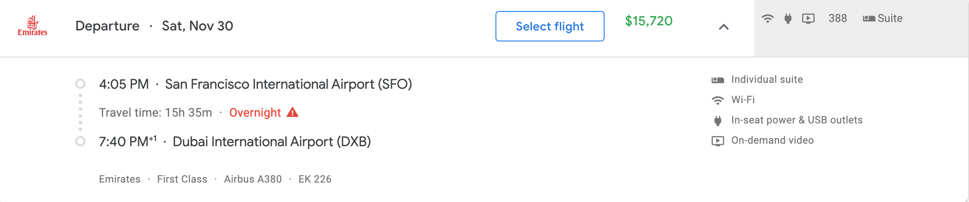Click the DXB arrival stop circle
Viewport: 969px width, 202px height.
pos(80,141)
